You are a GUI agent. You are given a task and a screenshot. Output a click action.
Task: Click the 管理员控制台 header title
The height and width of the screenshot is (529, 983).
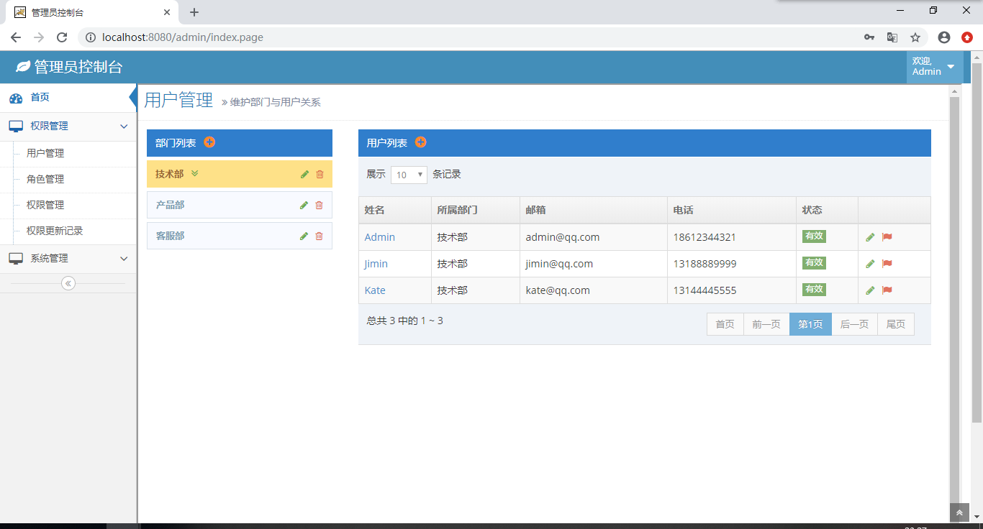78,67
